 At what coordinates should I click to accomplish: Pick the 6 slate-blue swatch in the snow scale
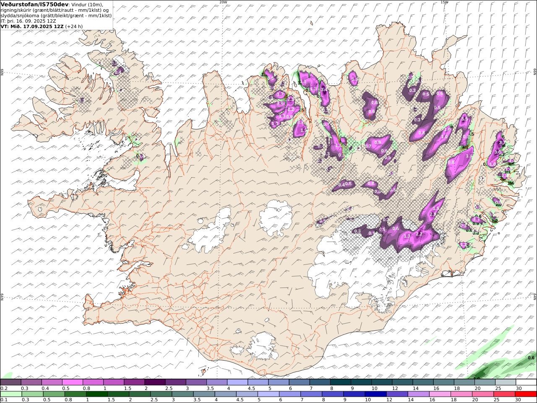299,382
